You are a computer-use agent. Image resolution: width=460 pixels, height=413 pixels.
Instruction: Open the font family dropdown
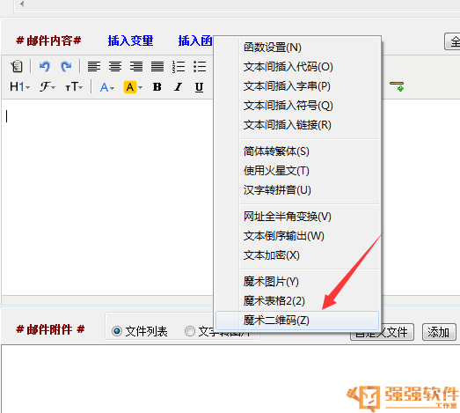pos(47,87)
